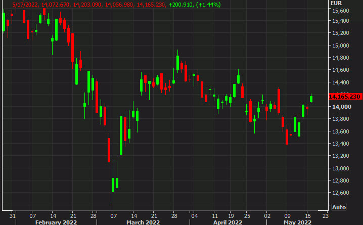Click the 13,400 price axis label
This screenshot has height=225, width=363.
click(x=341, y=144)
